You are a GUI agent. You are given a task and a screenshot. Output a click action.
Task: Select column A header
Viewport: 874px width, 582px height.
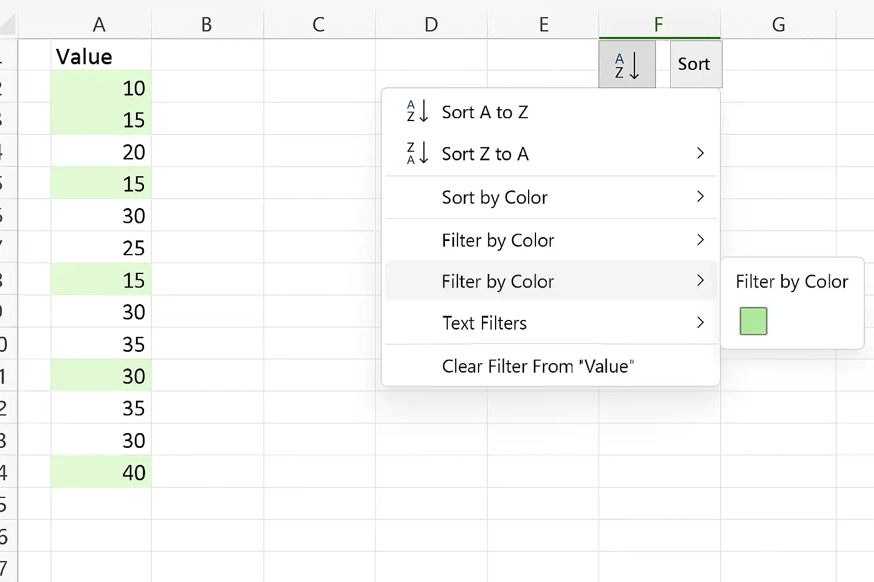tap(99, 24)
